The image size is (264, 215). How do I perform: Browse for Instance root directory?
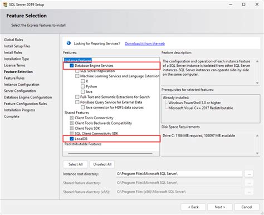pyautogui.click(x=249, y=174)
